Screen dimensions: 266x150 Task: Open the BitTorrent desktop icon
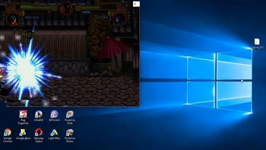click(x=54, y=116)
